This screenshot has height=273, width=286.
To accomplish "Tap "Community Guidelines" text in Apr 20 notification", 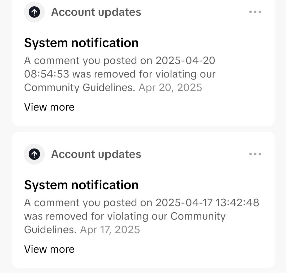I will click(80, 88).
